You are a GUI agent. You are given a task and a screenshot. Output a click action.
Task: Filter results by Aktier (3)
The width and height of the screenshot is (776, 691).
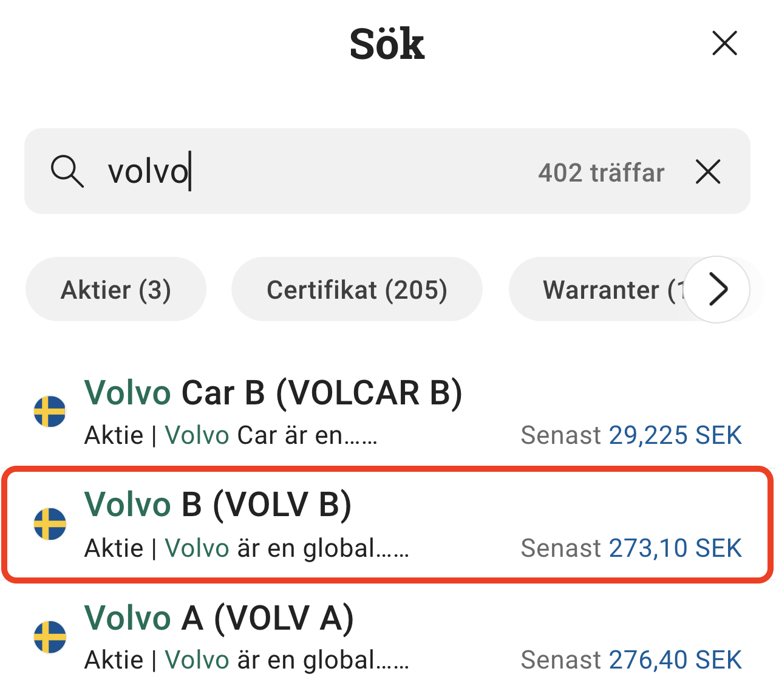pyautogui.click(x=115, y=290)
